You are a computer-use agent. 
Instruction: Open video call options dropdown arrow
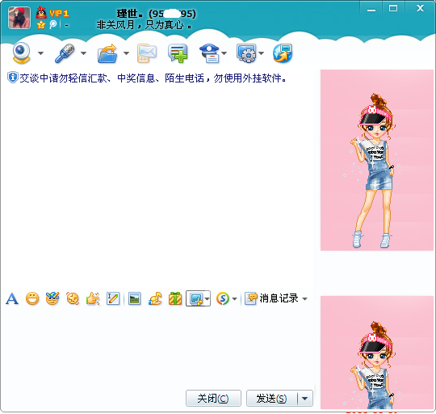click(40, 53)
